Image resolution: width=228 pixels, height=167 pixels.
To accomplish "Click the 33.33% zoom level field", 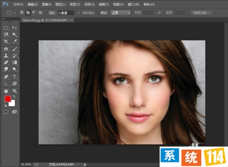I will [26, 164].
